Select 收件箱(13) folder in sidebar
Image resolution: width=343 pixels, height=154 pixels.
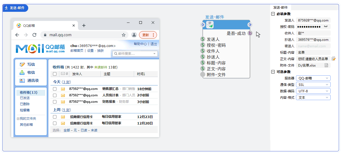click(28, 93)
